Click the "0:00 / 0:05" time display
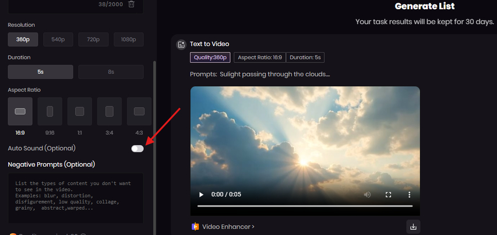Viewport: 497px width, 235px height. tap(226, 195)
